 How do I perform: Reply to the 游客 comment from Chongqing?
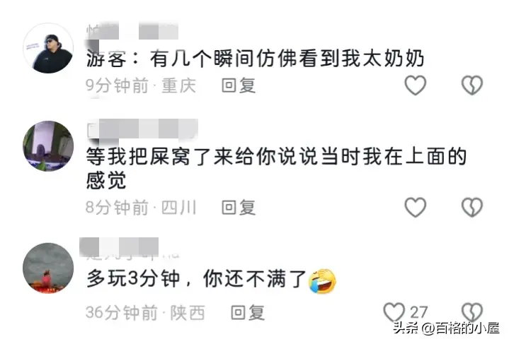coord(239,85)
